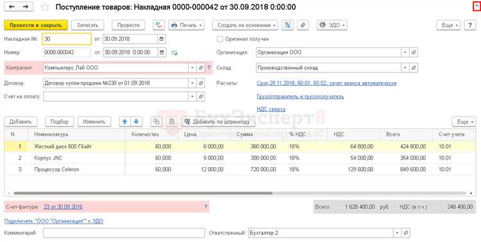Open Организация record with open icon

click(x=414, y=52)
